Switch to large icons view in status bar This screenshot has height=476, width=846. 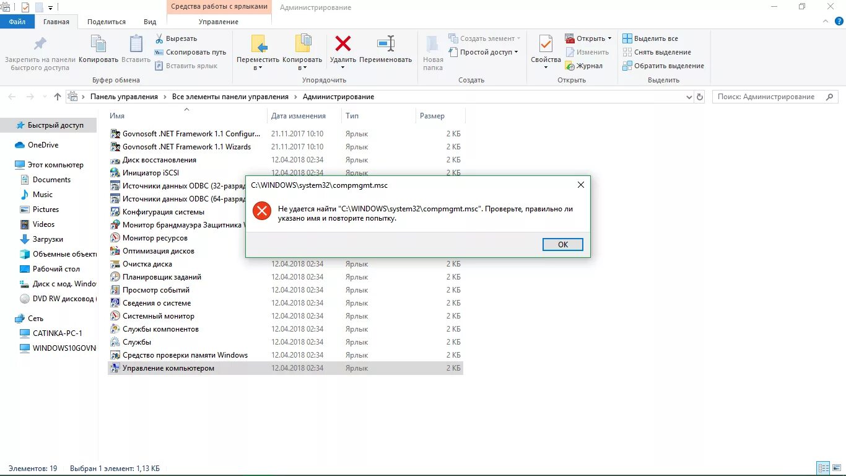point(836,469)
